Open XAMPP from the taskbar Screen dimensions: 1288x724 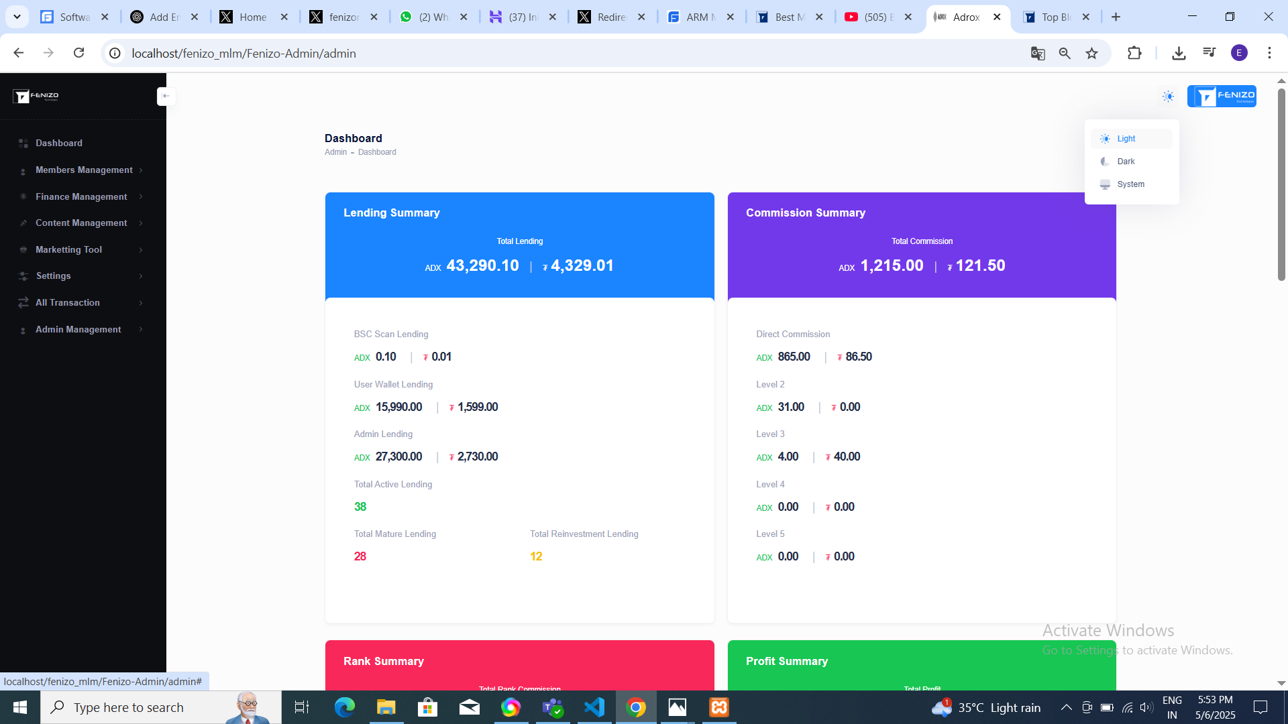719,707
